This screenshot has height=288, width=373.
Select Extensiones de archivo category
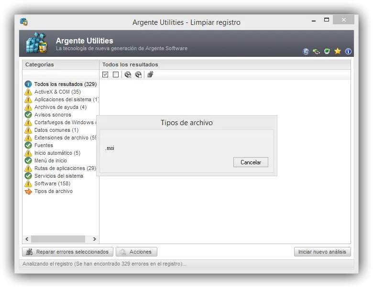65,138
